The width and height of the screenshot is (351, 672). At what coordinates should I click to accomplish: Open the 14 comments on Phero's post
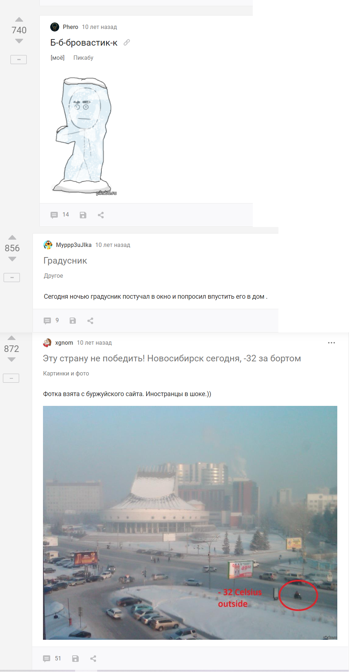click(x=60, y=215)
